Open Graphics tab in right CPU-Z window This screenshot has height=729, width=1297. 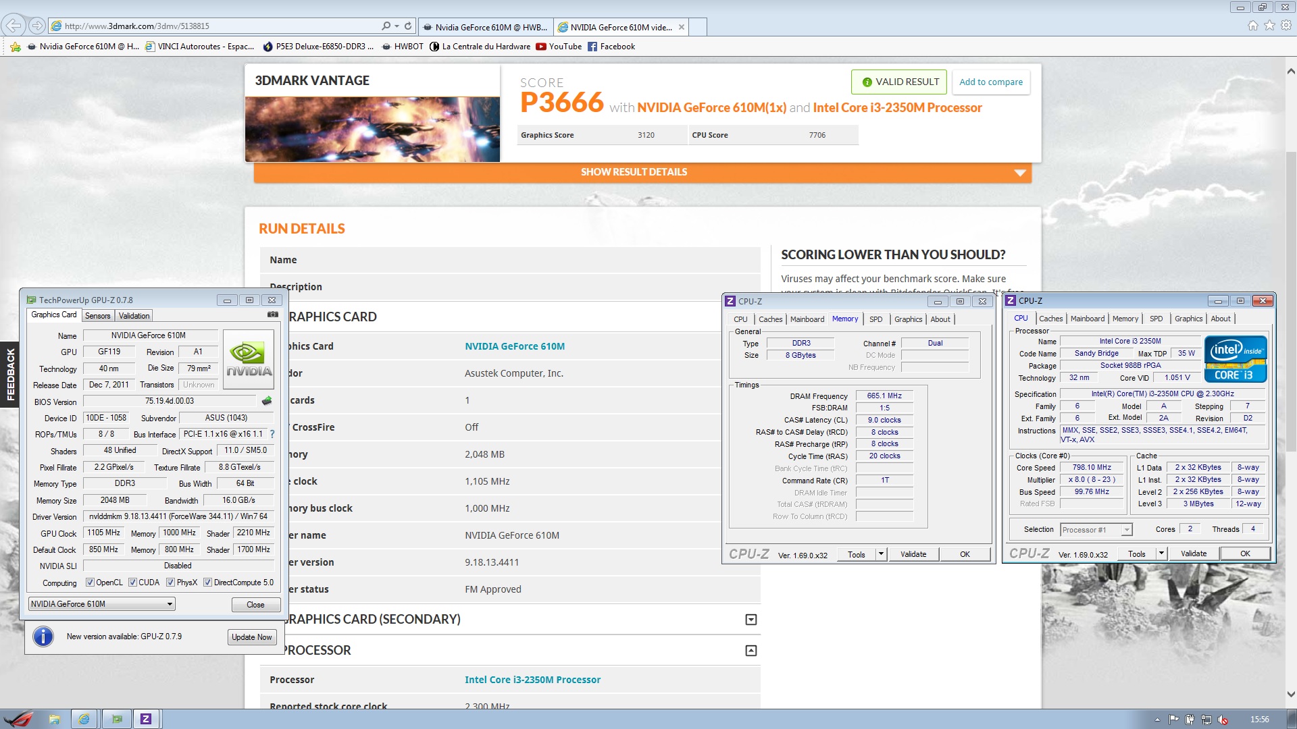tap(1188, 319)
